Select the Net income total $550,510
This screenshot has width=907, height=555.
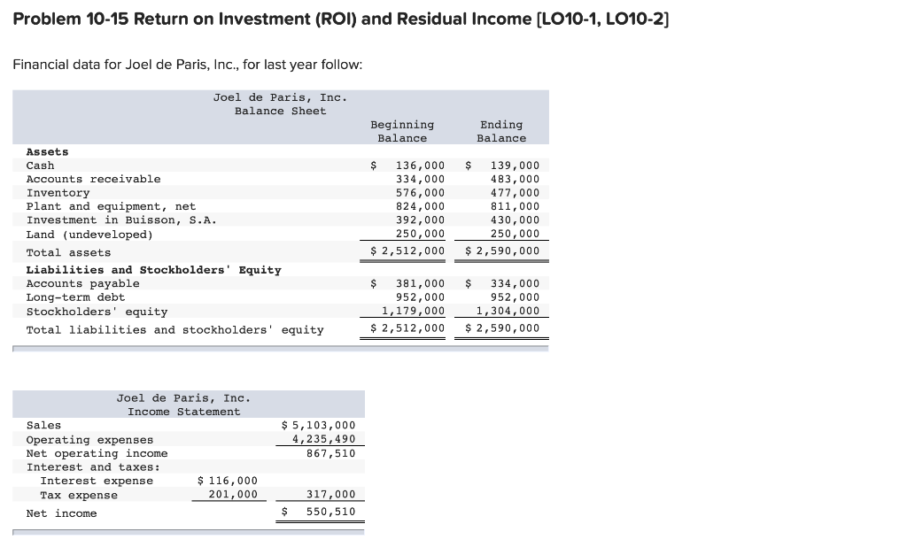[x=329, y=511]
